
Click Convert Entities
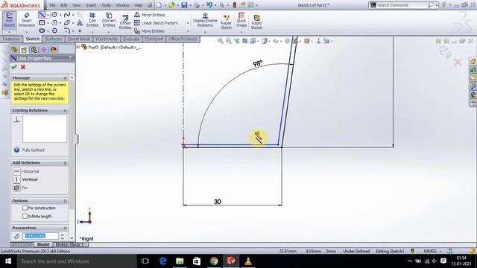pos(109,20)
